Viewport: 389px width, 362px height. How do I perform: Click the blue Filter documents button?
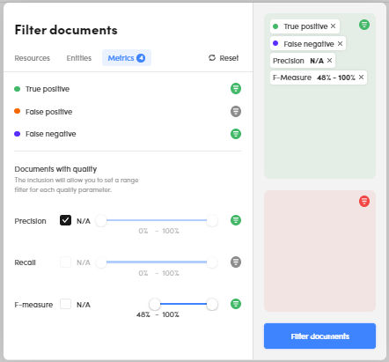[x=319, y=336]
